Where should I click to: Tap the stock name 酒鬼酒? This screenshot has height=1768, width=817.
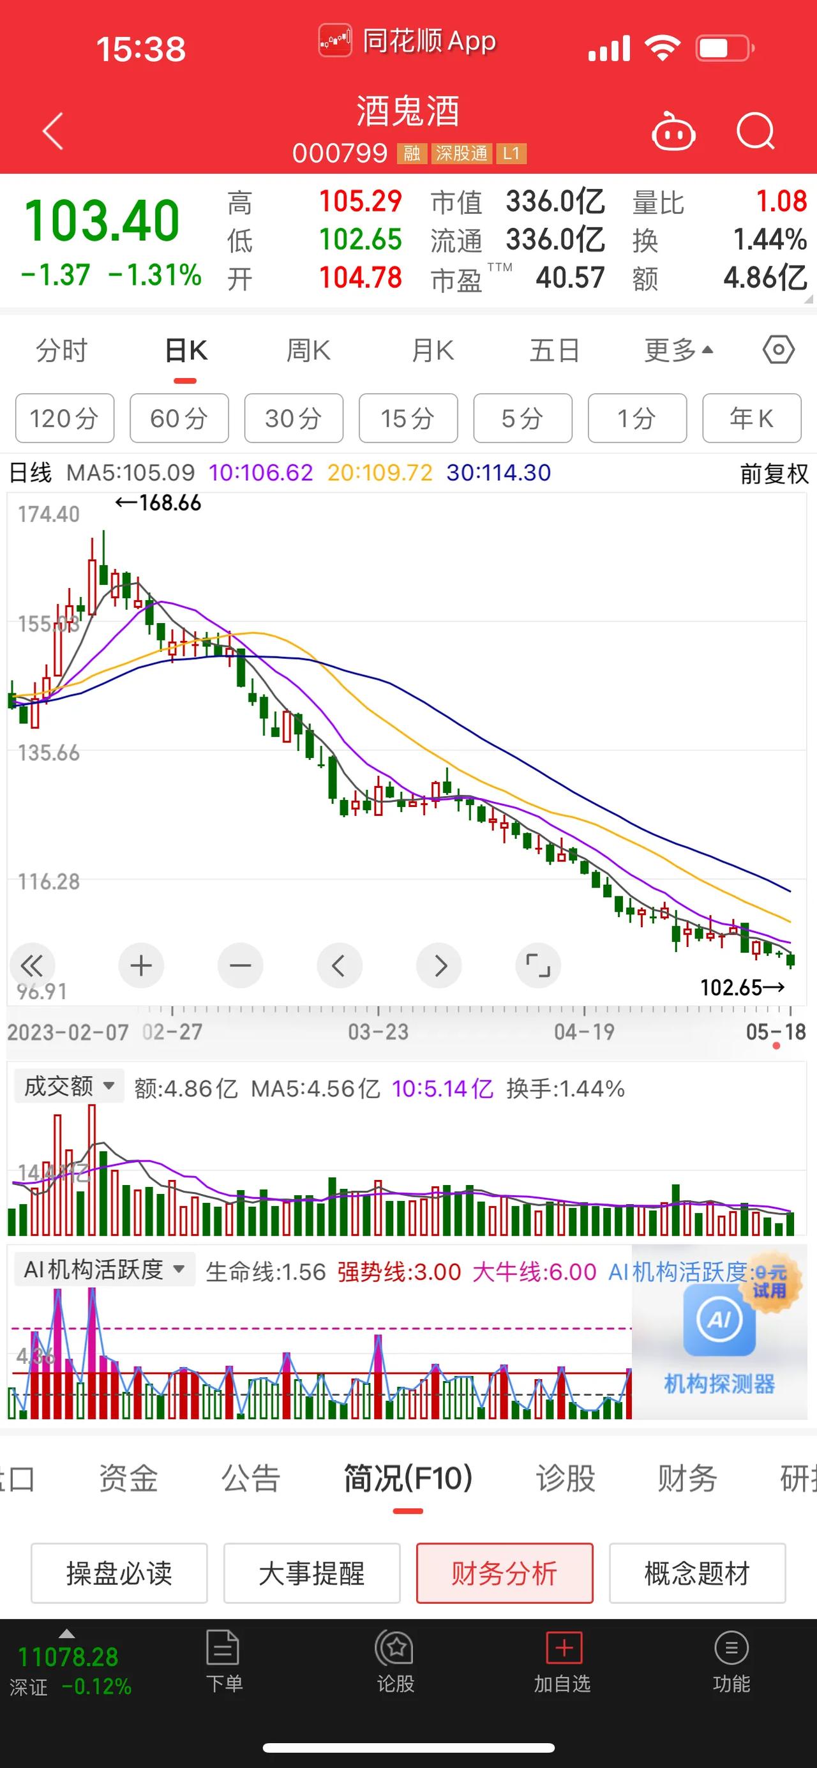click(x=407, y=111)
